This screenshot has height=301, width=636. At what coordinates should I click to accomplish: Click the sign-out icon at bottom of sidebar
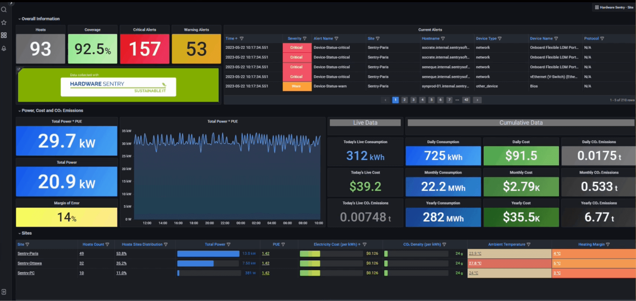click(4, 291)
